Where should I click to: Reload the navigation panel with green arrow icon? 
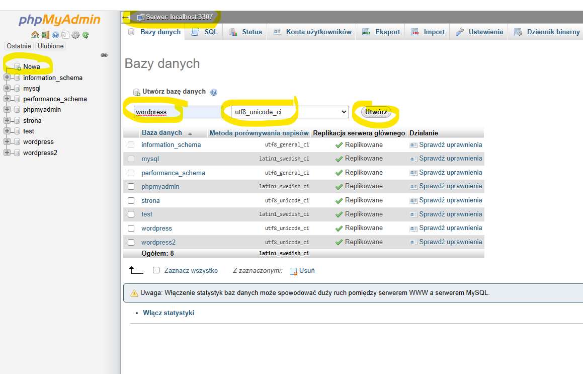click(86, 35)
